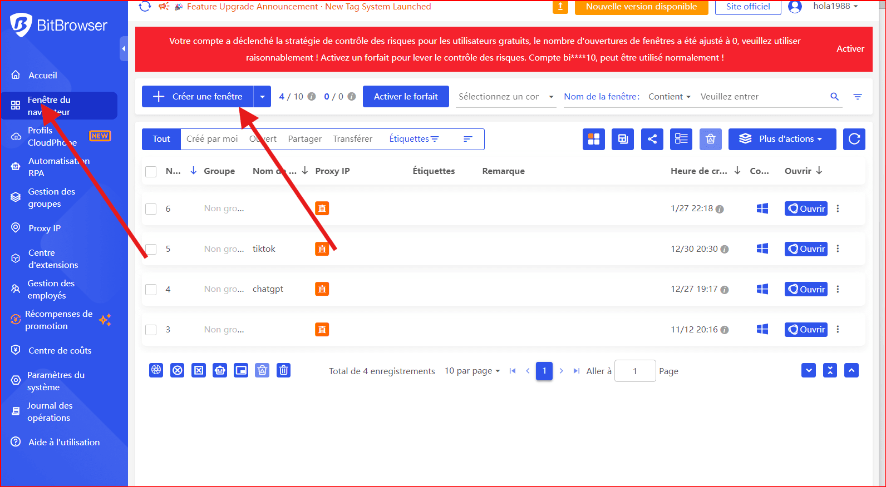Click the refresh icon beside Plus d'actions

click(x=854, y=139)
